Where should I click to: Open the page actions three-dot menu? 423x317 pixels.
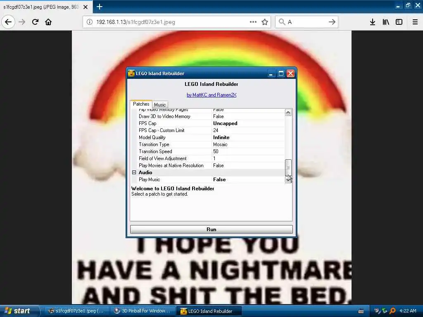point(253,22)
